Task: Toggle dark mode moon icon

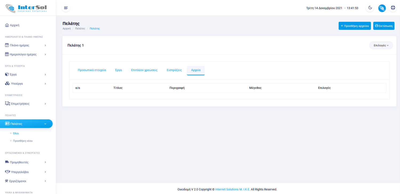Action: (x=370, y=8)
